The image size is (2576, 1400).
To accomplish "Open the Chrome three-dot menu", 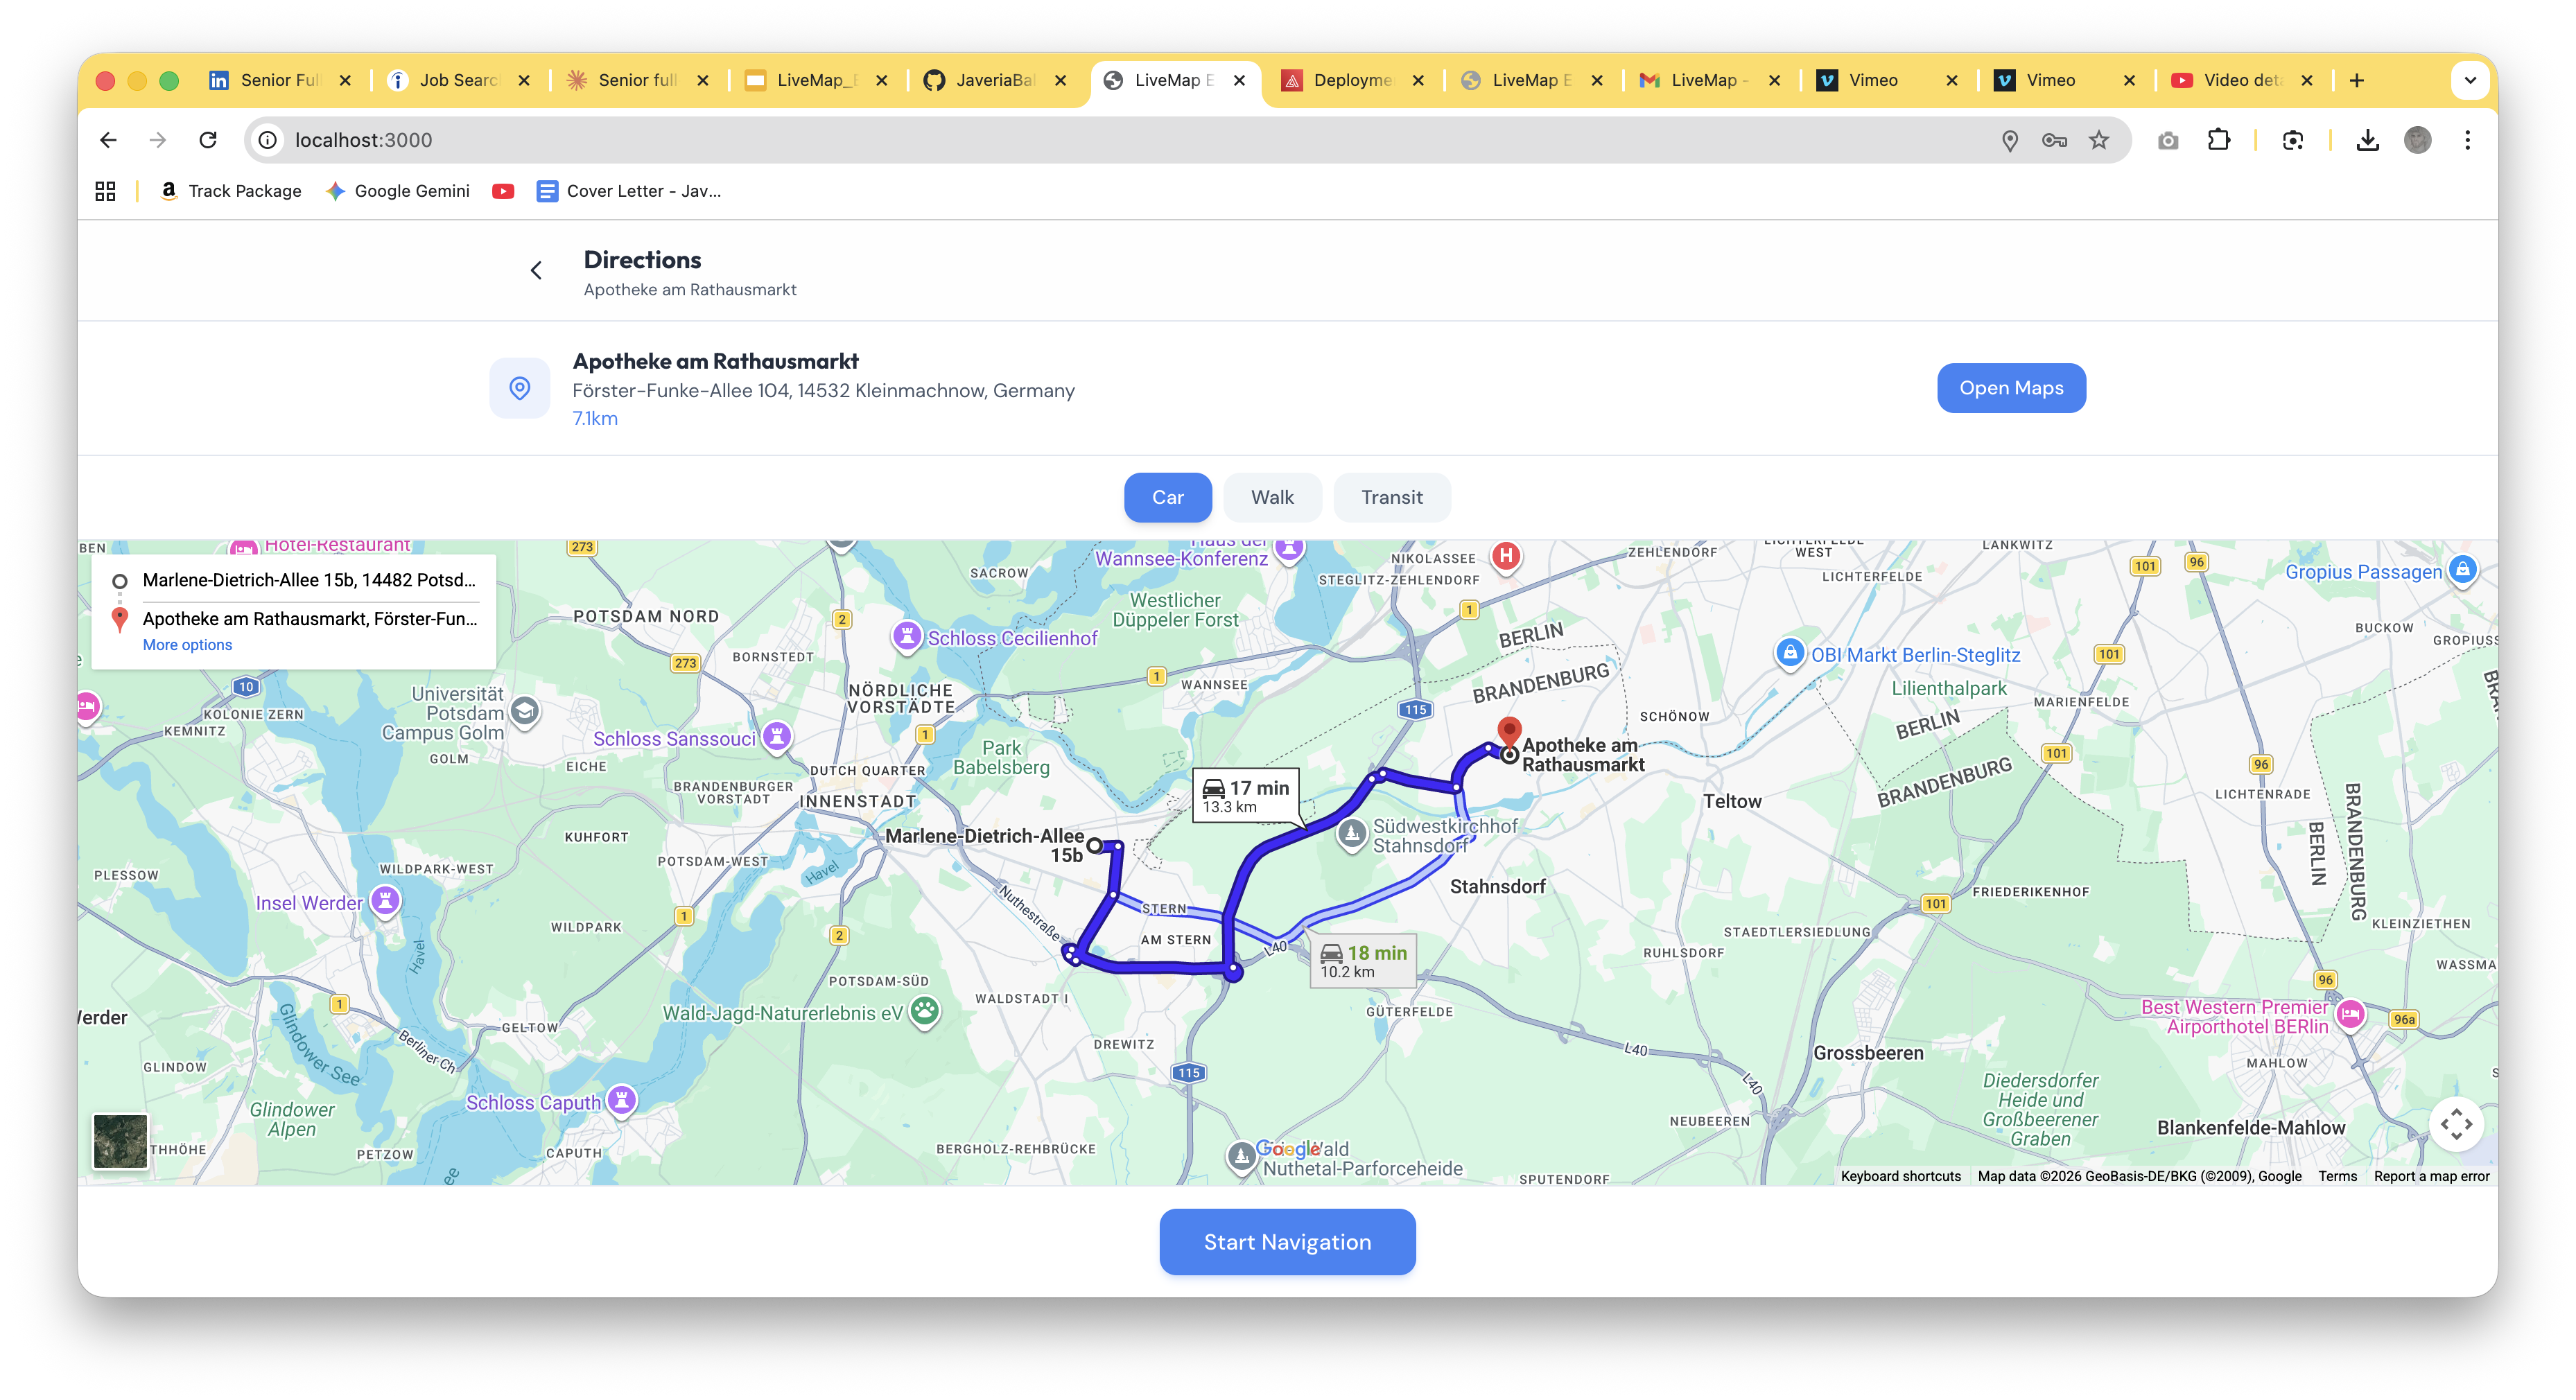I will [2467, 140].
